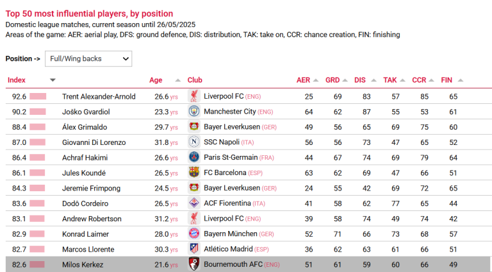Select player name Joško Gvardiol
492x272 pixels.
coord(86,112)
